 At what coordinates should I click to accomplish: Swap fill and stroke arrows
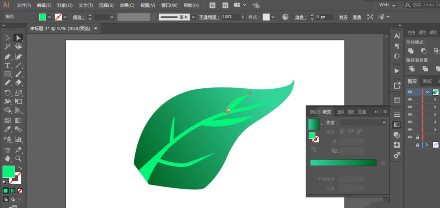click(x=20, y=168)
